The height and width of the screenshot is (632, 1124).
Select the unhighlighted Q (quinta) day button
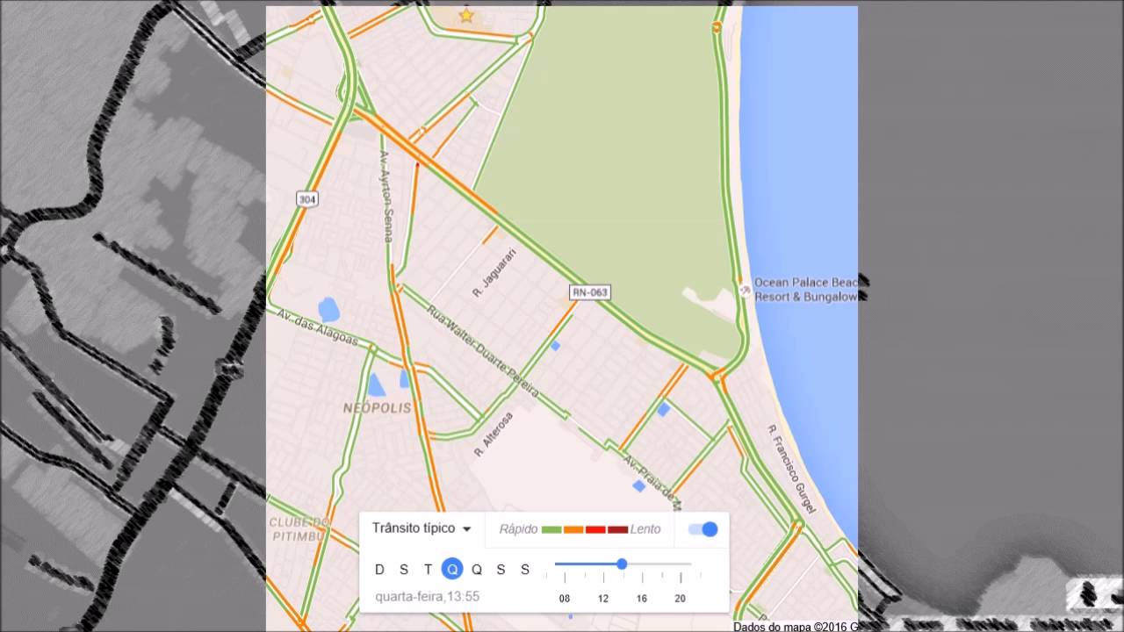[x=477, y=570]
